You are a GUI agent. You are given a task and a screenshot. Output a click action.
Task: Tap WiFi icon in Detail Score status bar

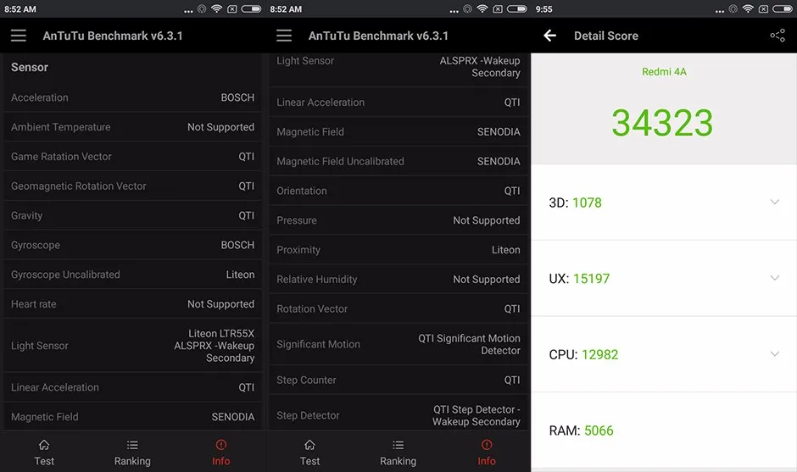(x=748, y=8)
